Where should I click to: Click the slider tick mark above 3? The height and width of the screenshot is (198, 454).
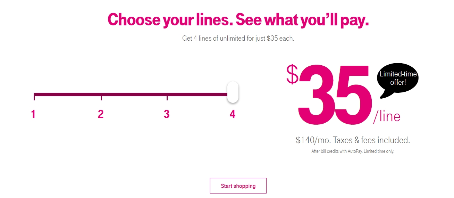click(x=167, y=98)
